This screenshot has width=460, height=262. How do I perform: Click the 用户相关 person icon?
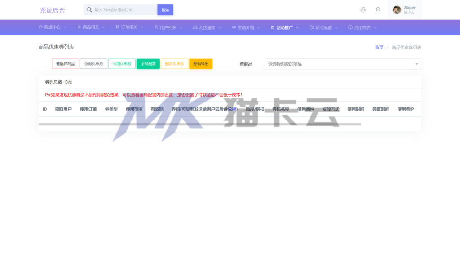(156, 27)
